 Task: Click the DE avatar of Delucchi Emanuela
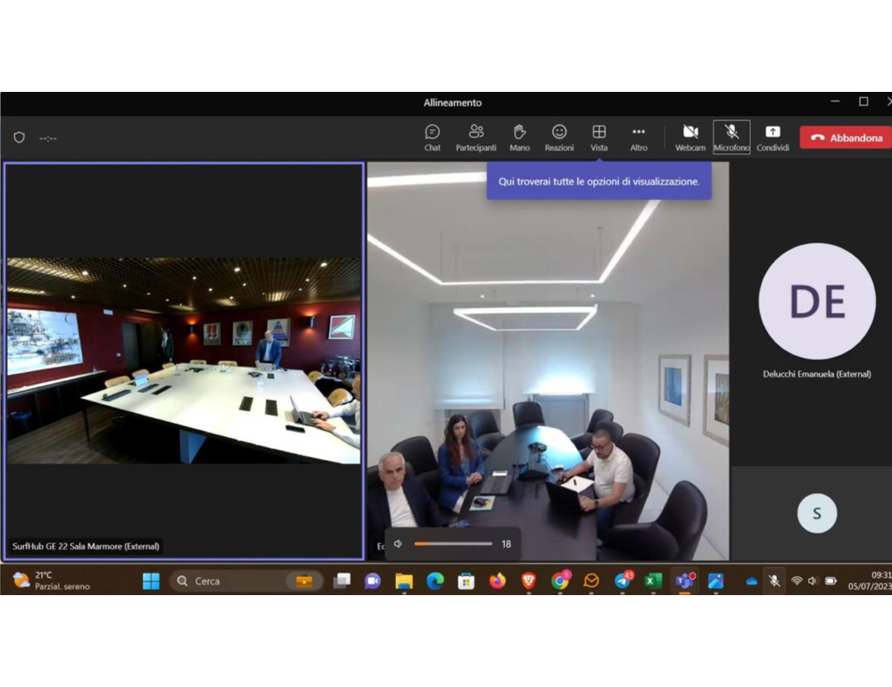pos(816,302)
